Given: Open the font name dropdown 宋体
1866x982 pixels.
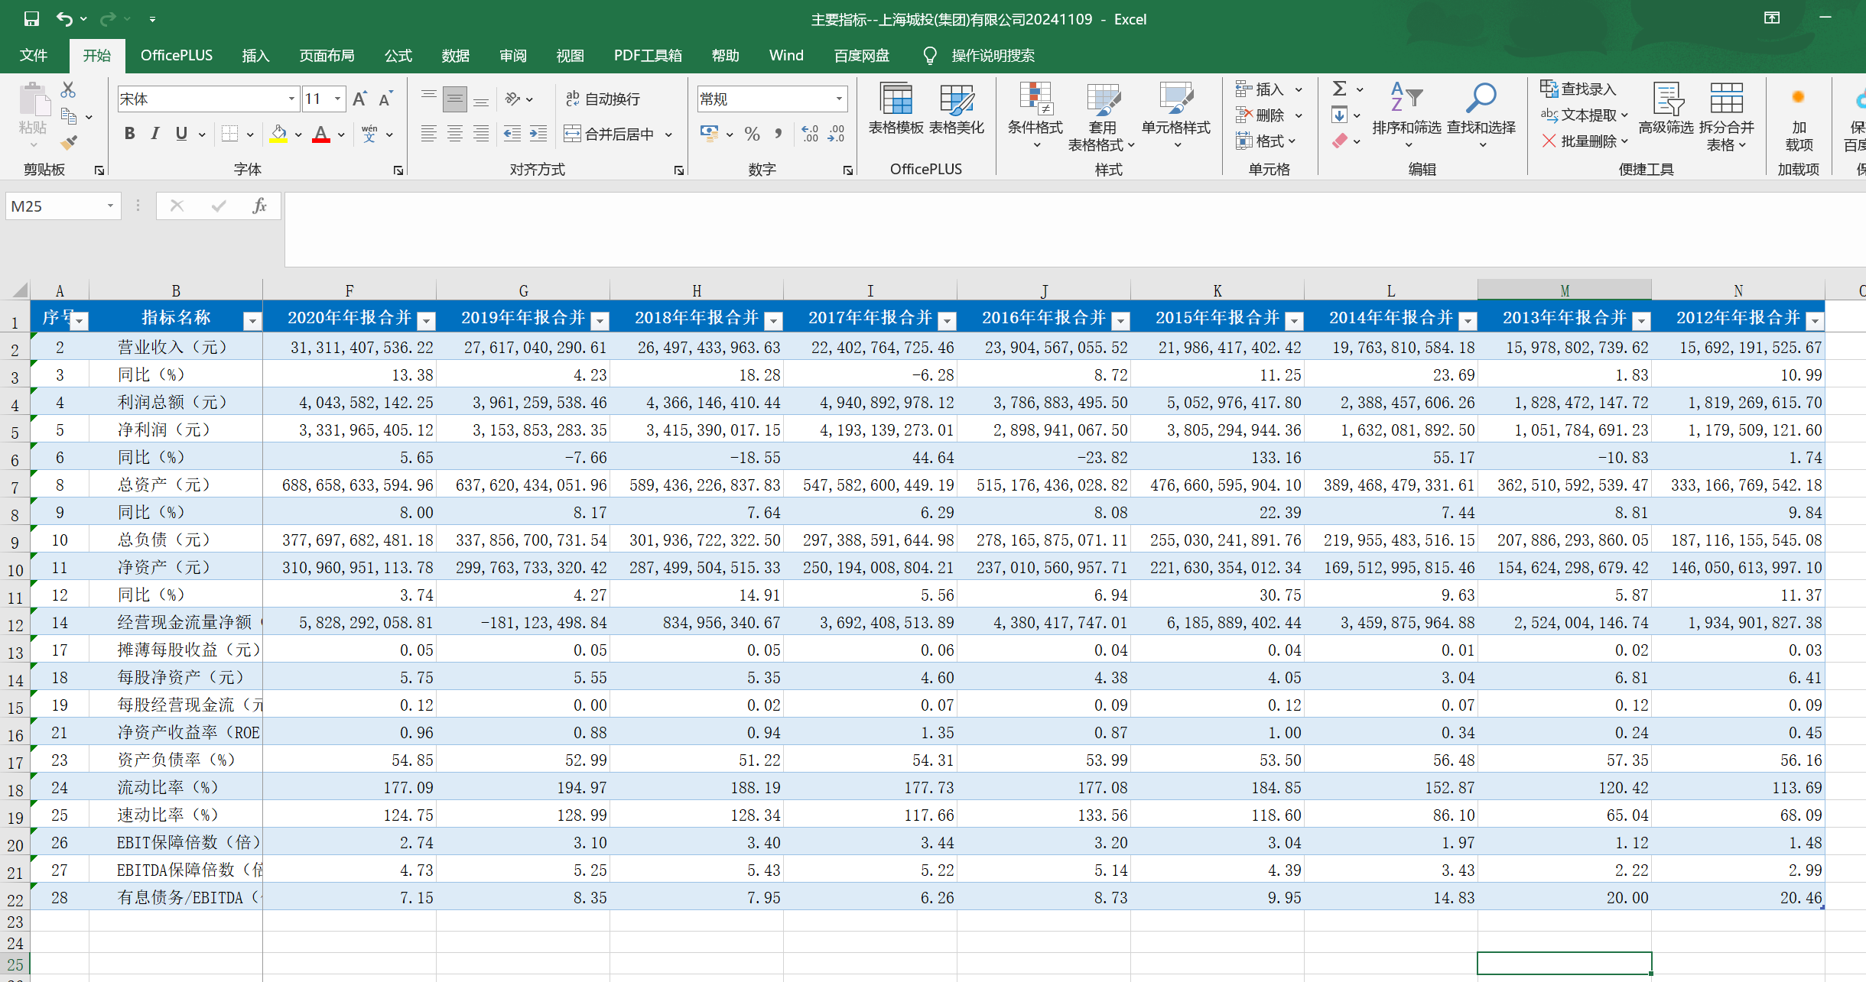Looking at the screenshot, I should point(291,99).
